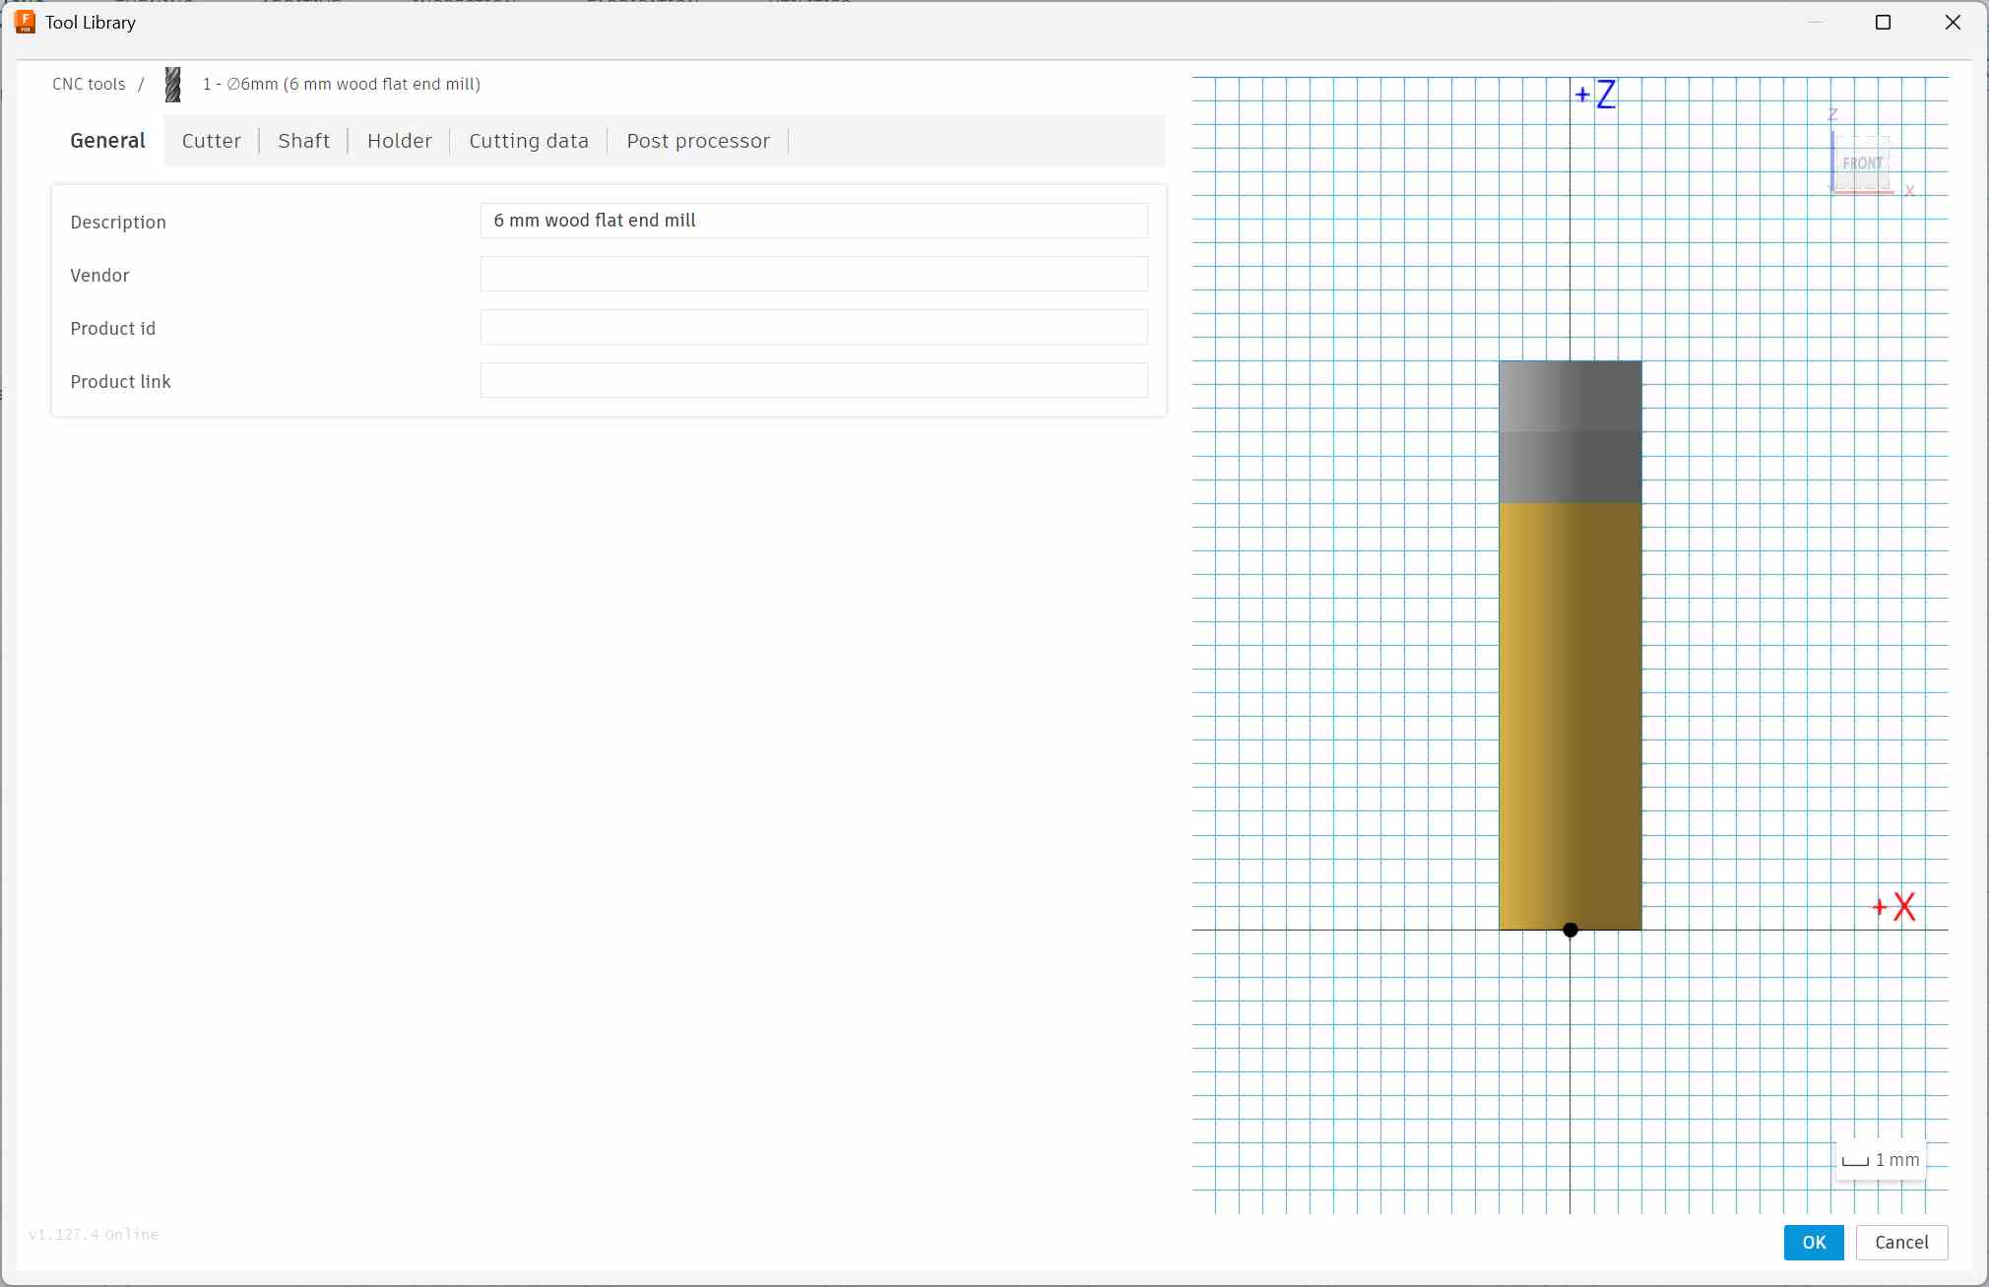Image resolution: width=1989 pixels, height=1287 pixels.
Task: Navigate to CNC tools breadcrumb link
Action: click(x=89, y=85)
